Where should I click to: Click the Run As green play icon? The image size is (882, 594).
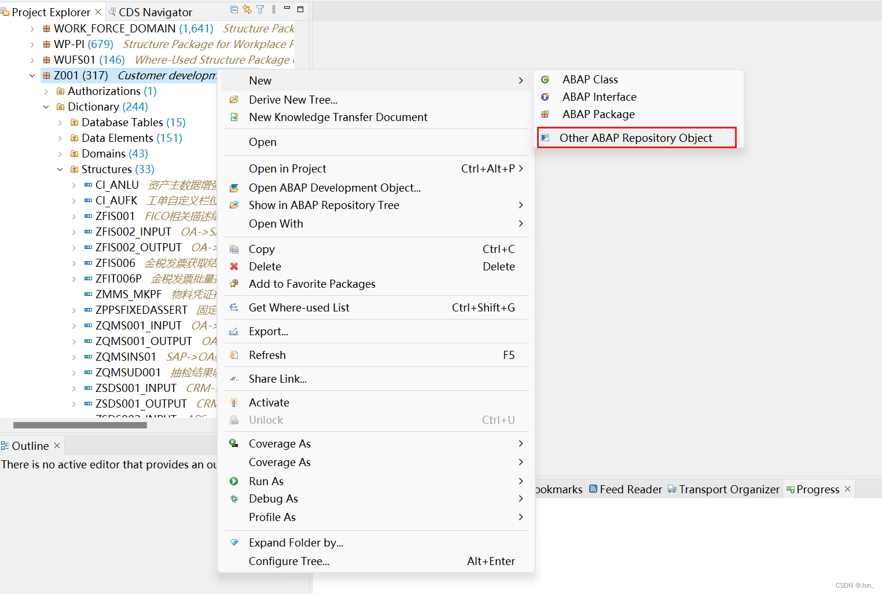coord(234,481)
